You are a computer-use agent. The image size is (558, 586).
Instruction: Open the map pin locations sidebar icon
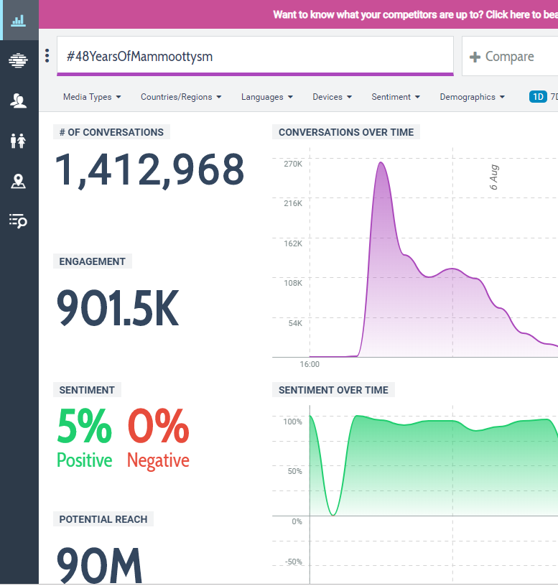point(19,181)
